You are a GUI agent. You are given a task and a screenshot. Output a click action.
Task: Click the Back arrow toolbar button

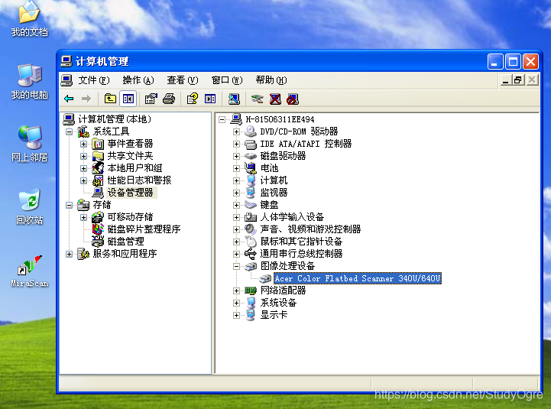69,99
